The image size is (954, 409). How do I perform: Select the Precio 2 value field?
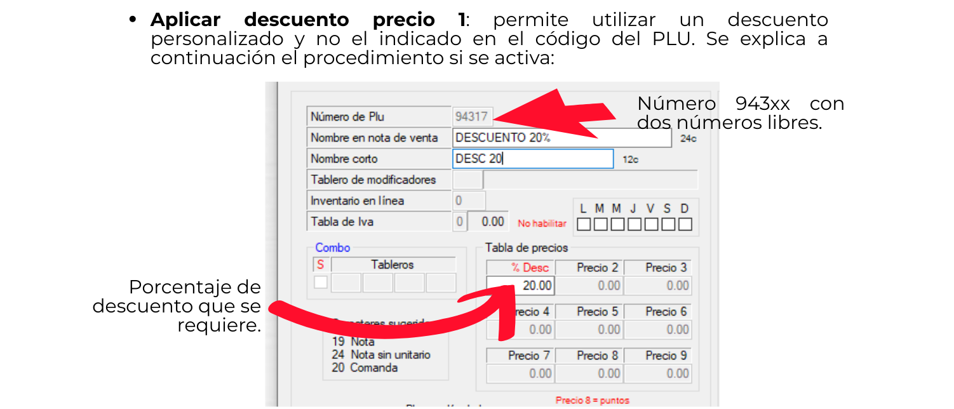coord(589,286)
